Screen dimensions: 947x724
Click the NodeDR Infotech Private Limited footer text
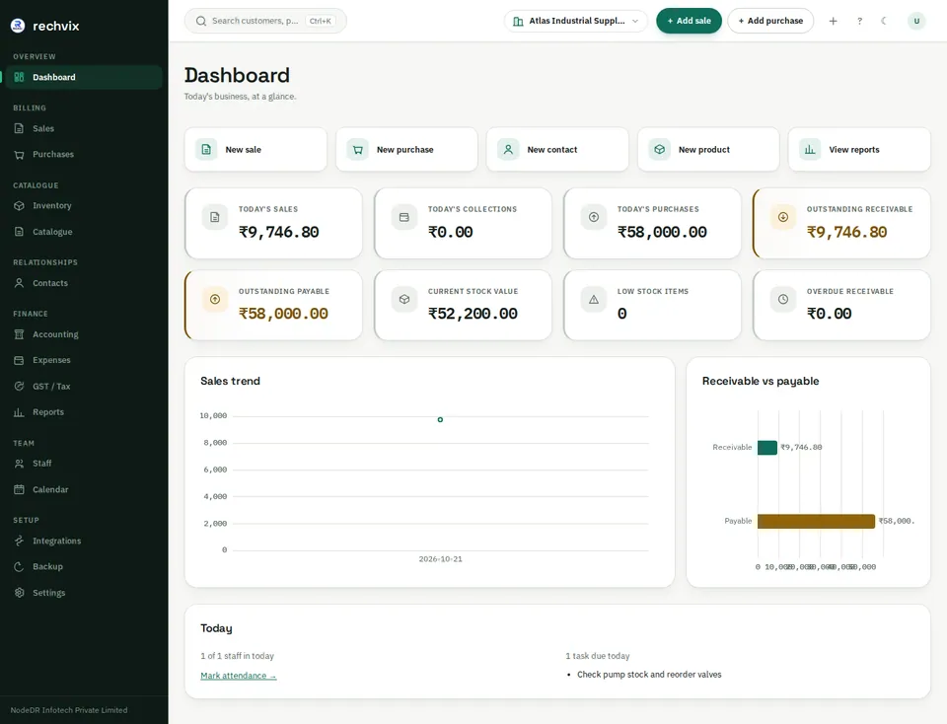(x=69, y=710)
